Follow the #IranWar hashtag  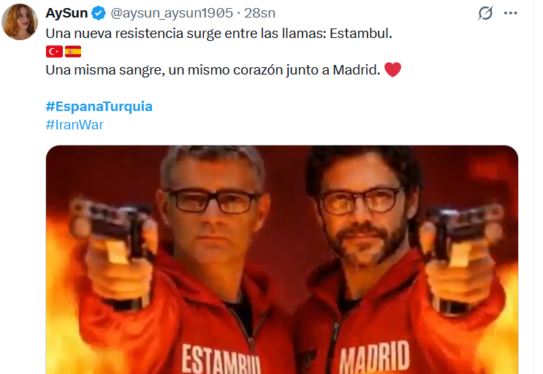[x=75, y=125]
